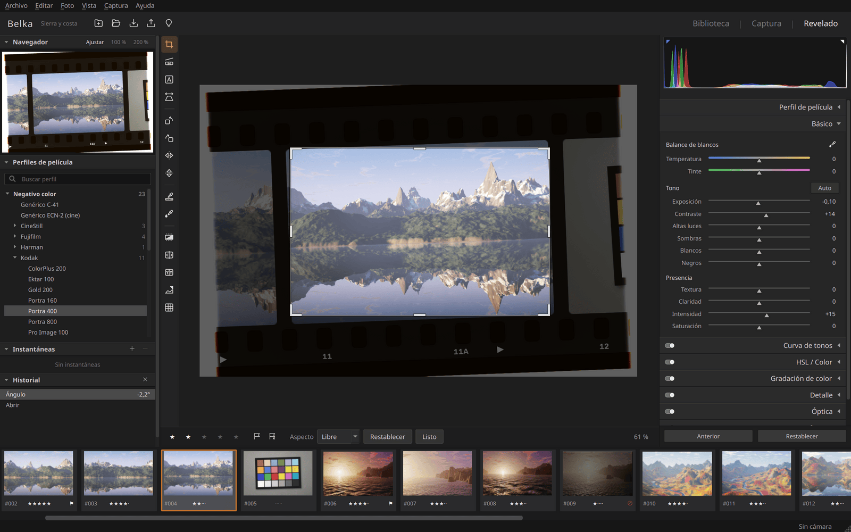This screenshot has height=532, width=851.
Task: Click the Anterior button
Action: pyautogui.click(x=708, y=436)
